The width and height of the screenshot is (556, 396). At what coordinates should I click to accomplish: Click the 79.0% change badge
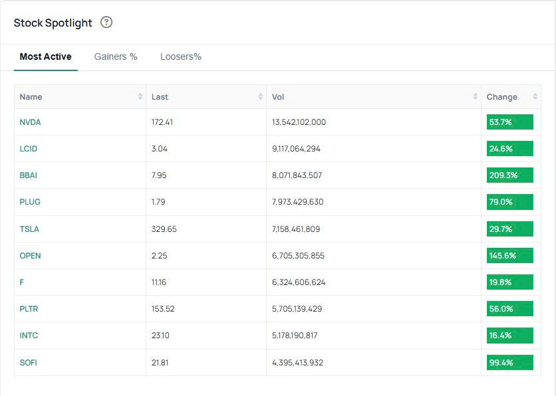pyautogui.click(x=510, y=202)
